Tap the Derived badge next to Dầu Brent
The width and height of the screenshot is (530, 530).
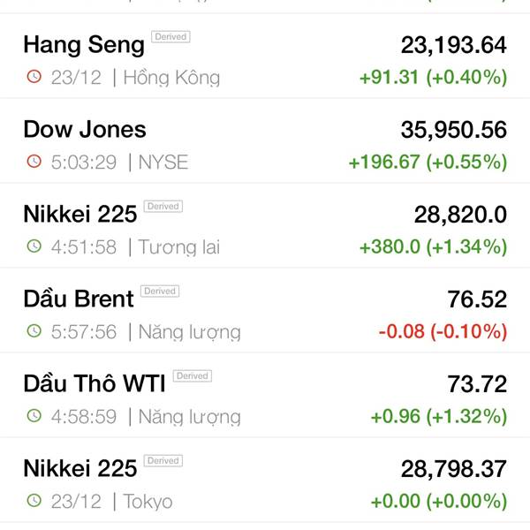pos(160,291)
